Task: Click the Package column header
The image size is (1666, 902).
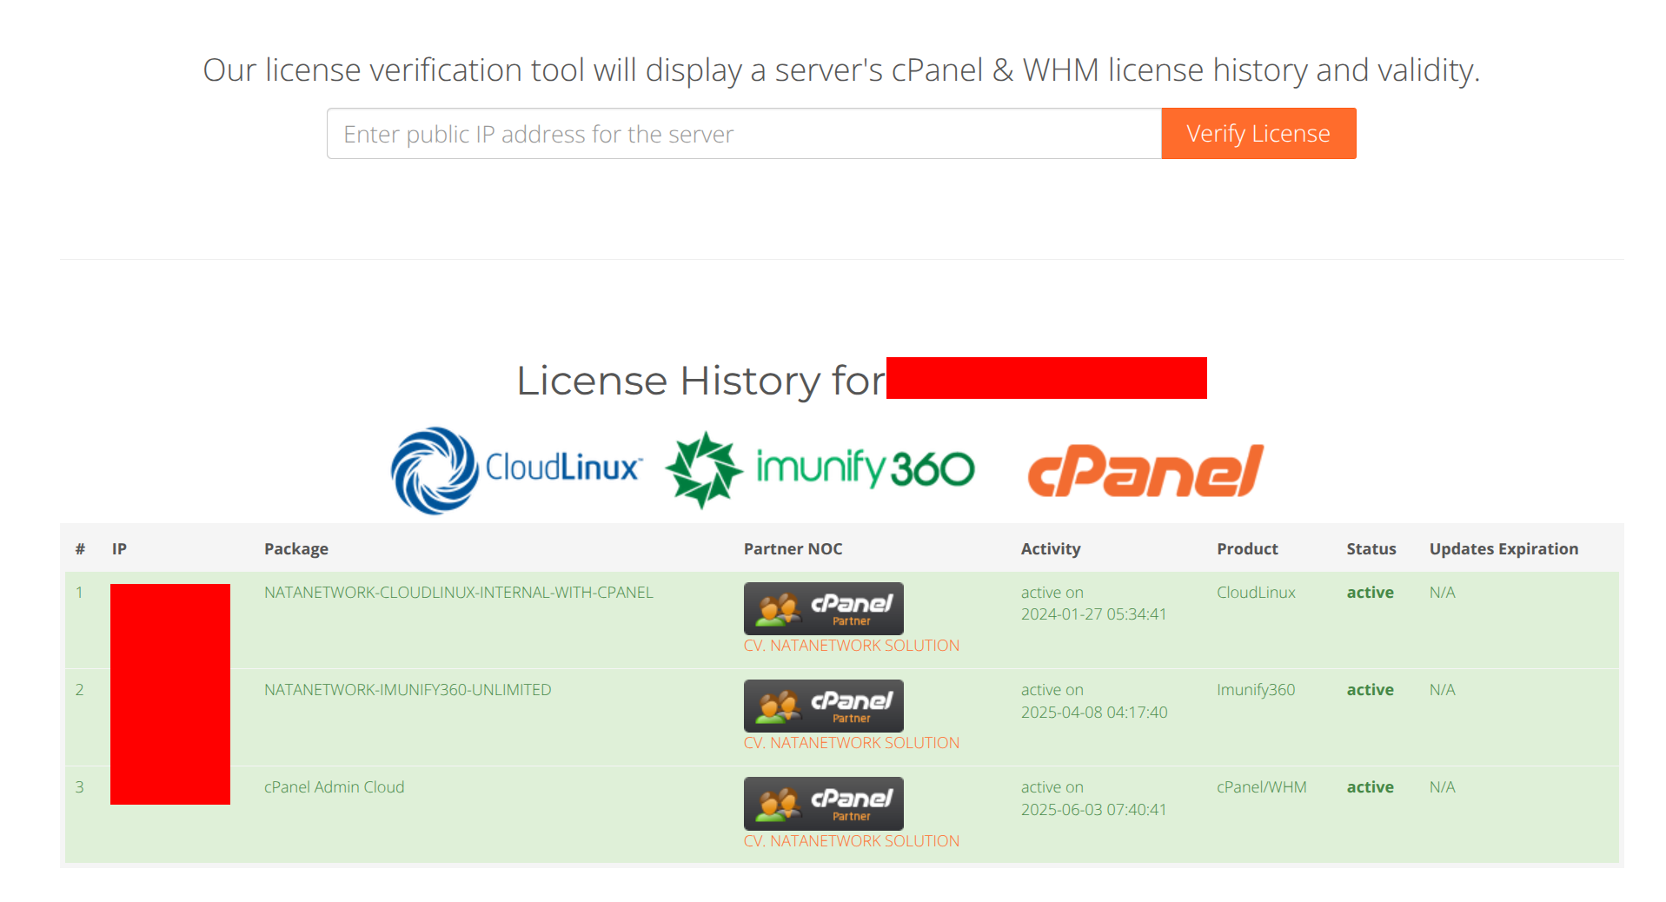Action: (296, 548)
